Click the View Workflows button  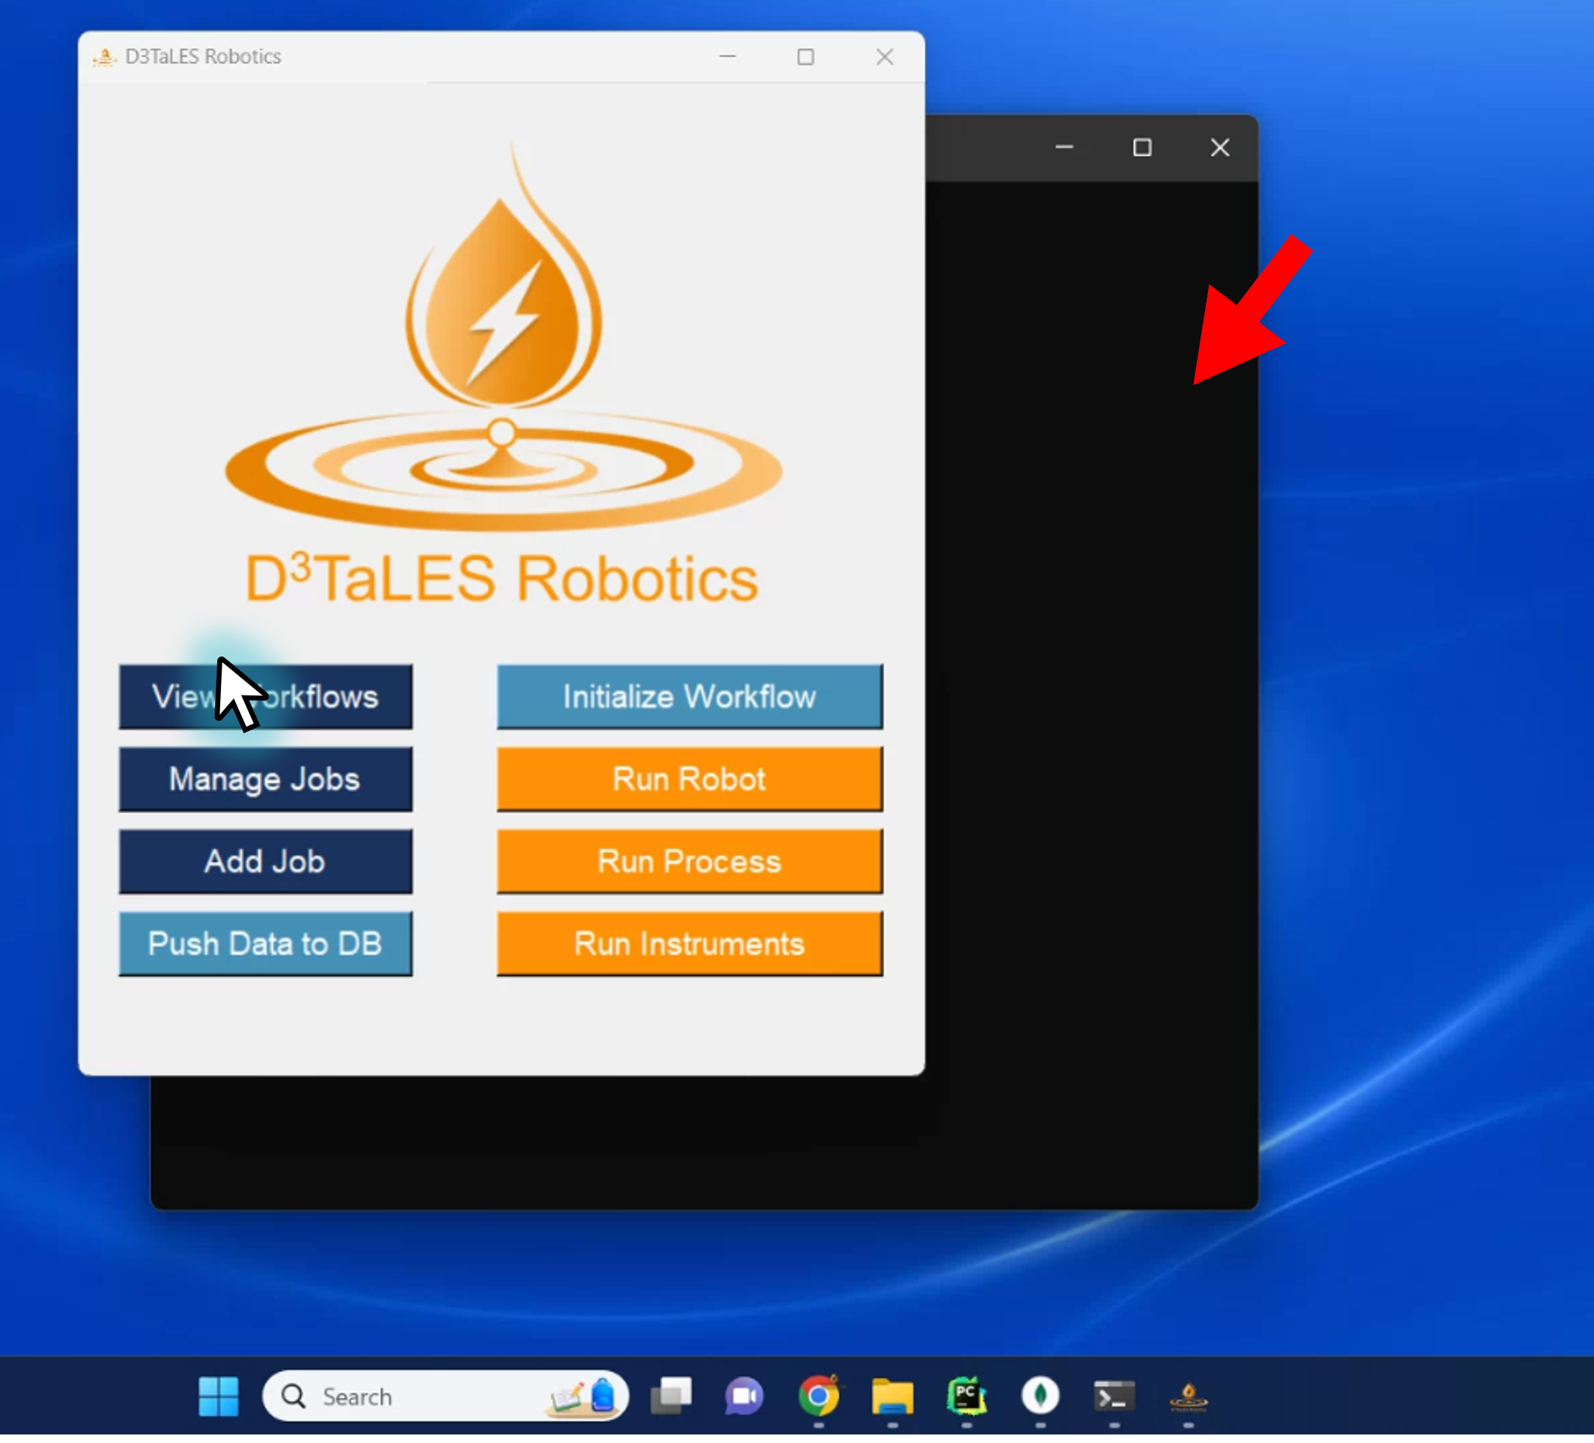pos(266,696)
